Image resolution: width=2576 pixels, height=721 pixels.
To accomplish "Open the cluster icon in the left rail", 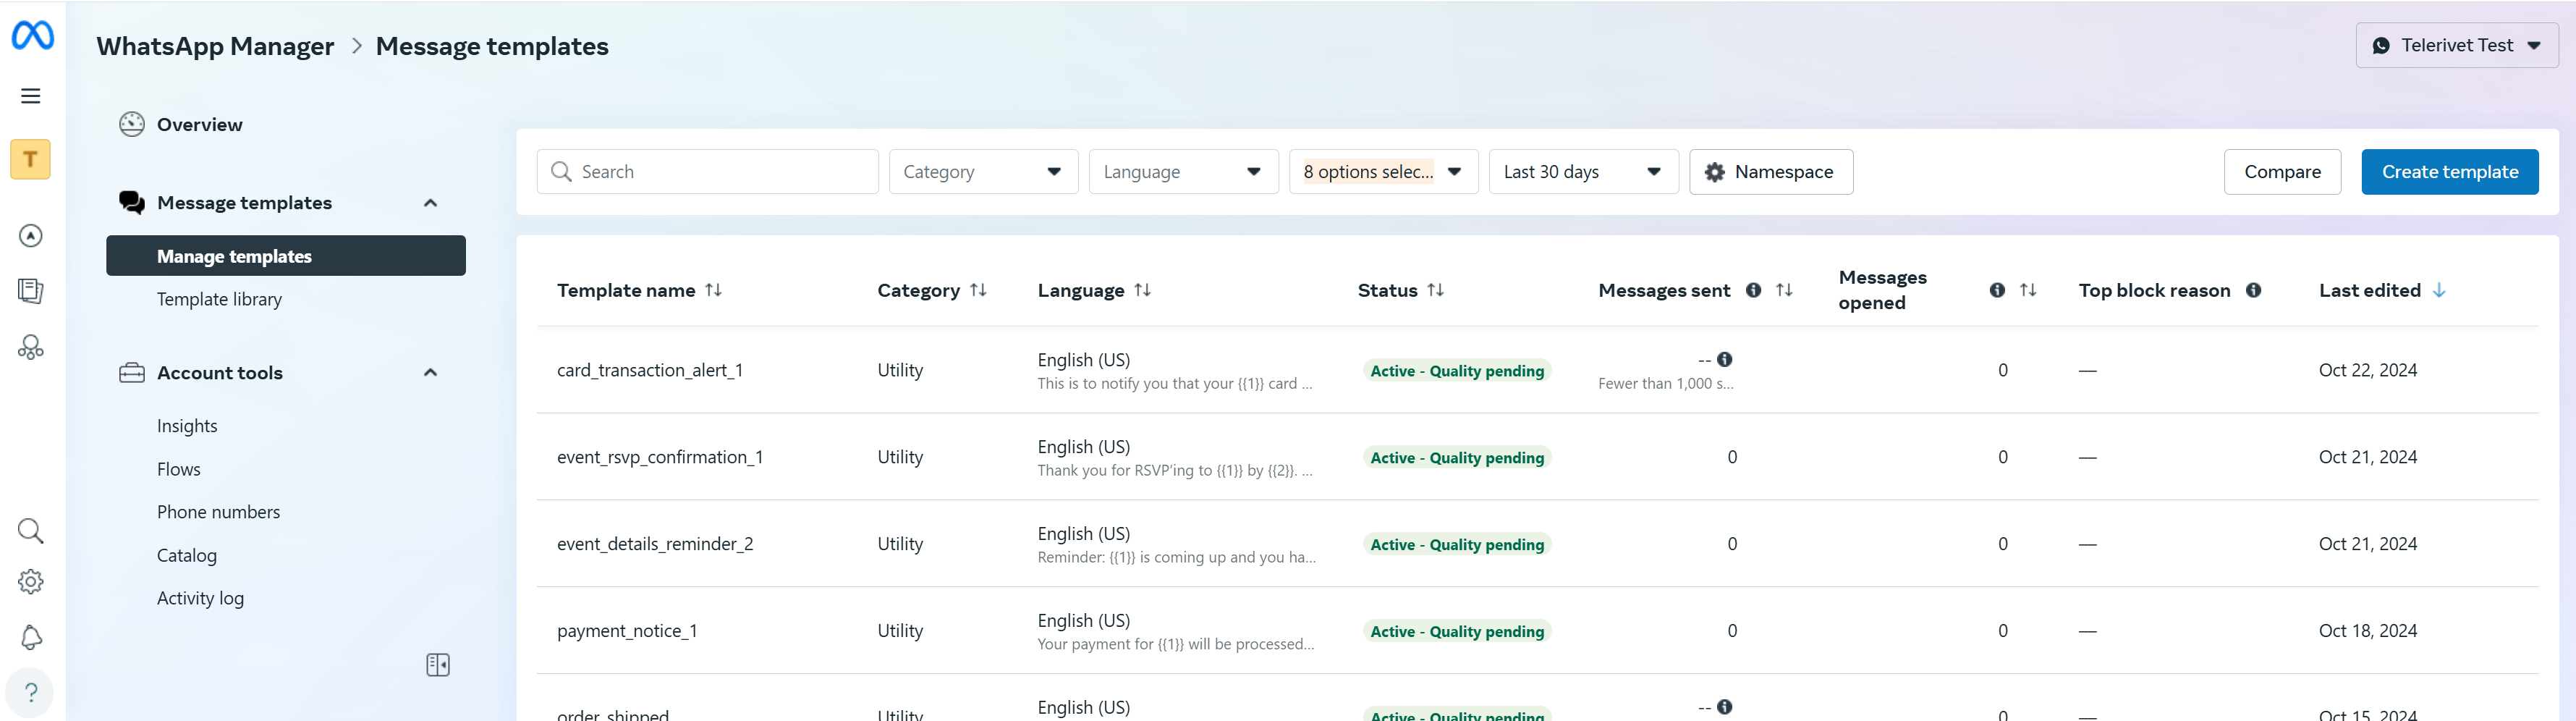I will pyautogui.click(x=31, y=347).
